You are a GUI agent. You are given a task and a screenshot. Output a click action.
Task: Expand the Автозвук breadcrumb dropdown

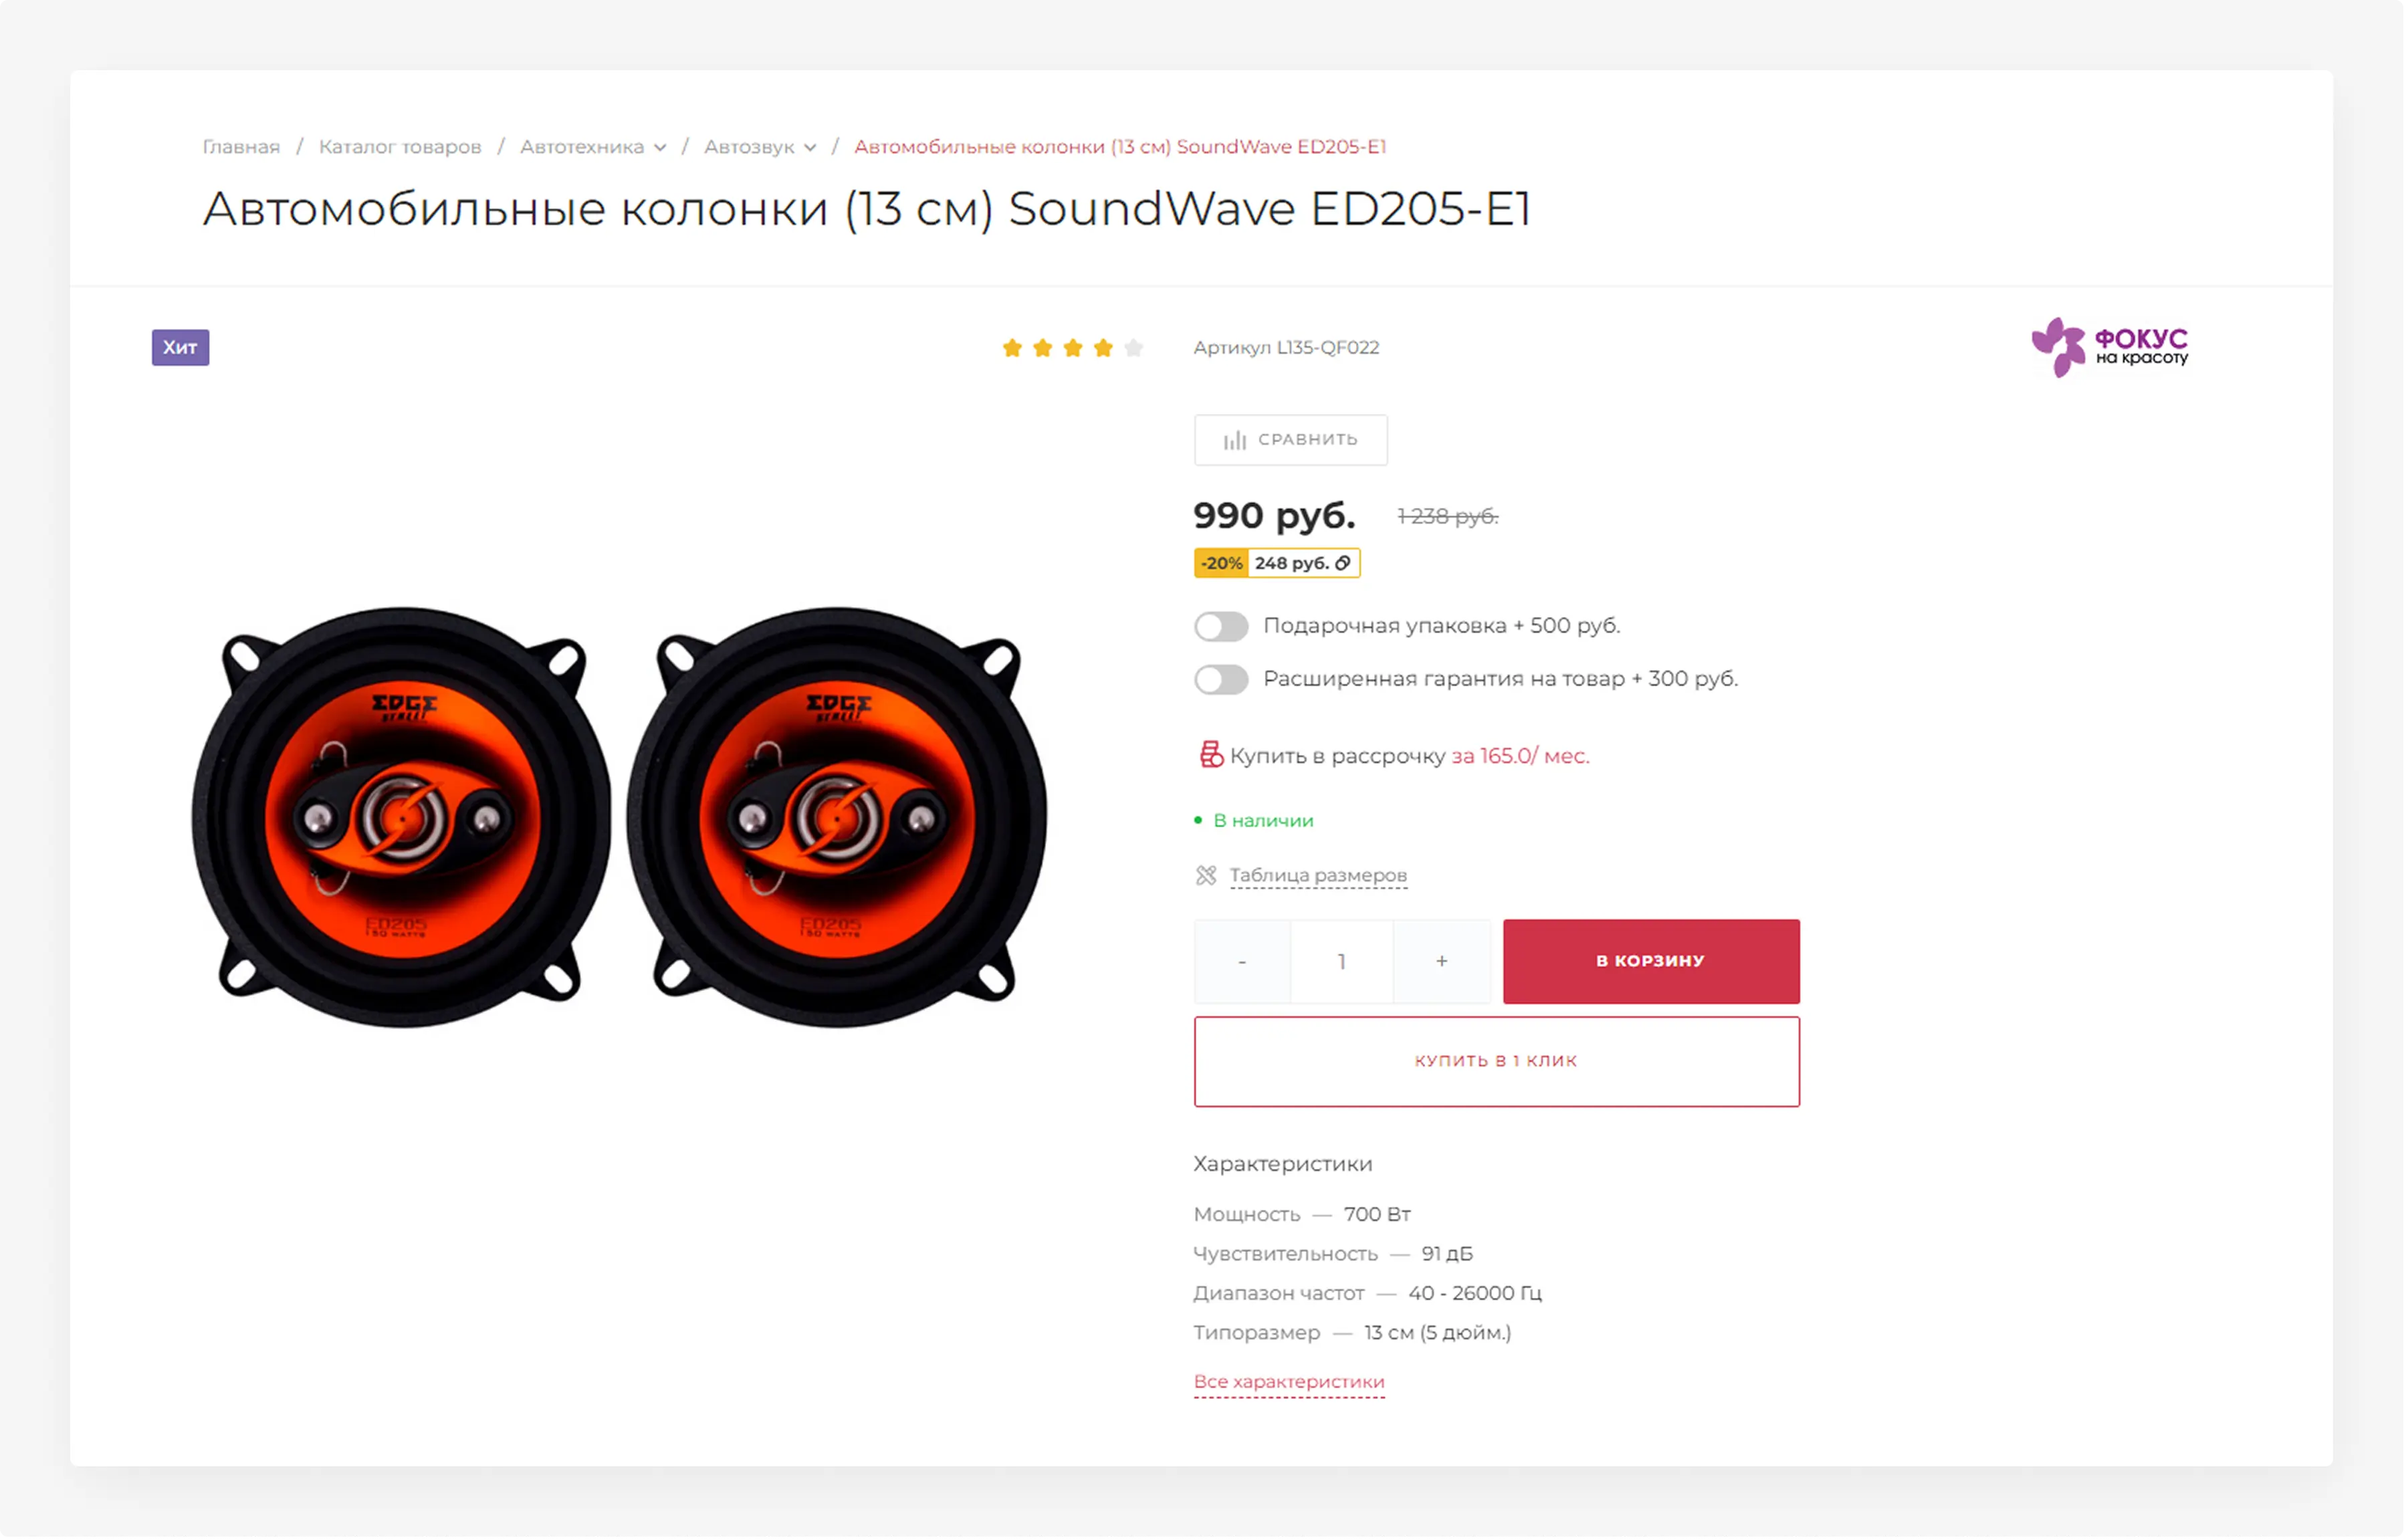pos(810,148)
